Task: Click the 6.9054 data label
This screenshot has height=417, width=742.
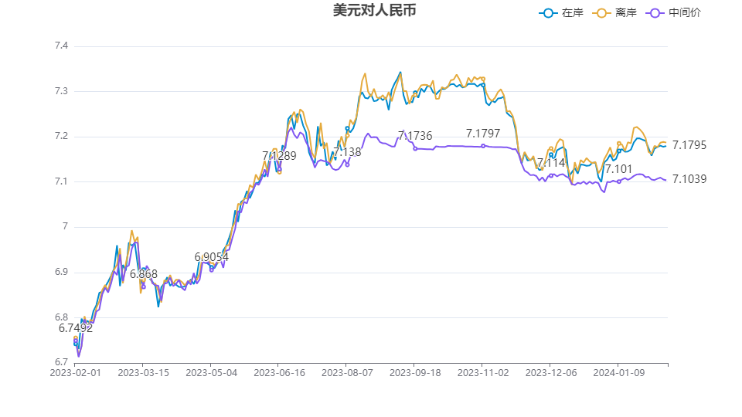Action: click(x=211, y=257)
